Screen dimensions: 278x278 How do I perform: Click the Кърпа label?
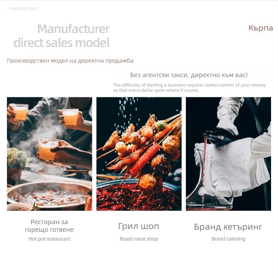[x=261, y=28]
